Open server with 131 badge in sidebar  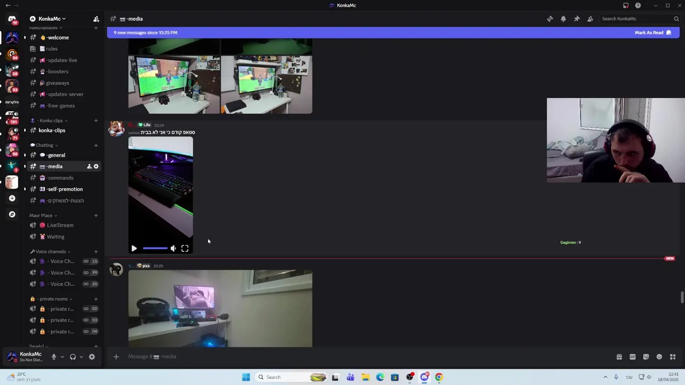tap(12, 118)
